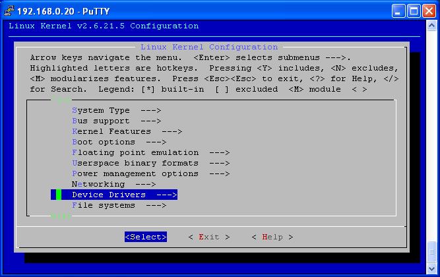Open the File systems submenu
440x277 pixels.
click(x=119, y=205)
